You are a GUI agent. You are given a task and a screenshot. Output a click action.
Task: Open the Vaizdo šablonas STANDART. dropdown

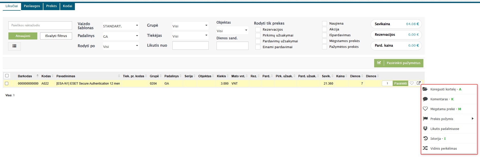[121, 26]
